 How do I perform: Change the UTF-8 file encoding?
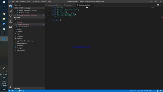point(146,91)
